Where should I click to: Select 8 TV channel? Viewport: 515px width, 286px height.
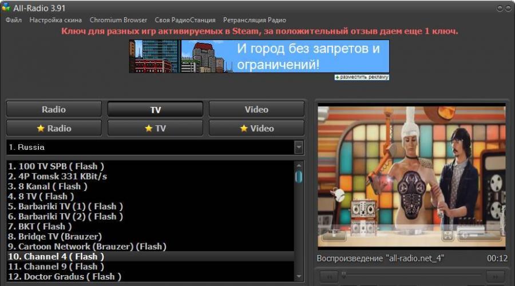[x=150, y=196]
